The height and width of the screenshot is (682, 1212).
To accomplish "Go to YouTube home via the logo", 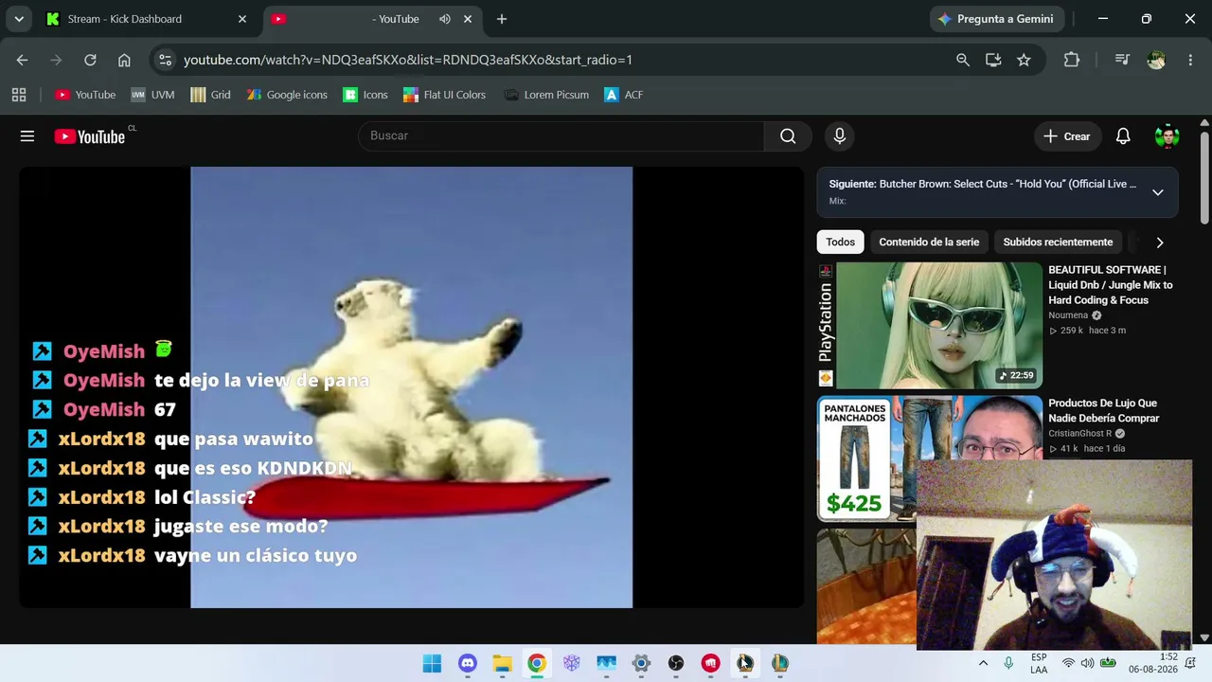I will point(89,136).
